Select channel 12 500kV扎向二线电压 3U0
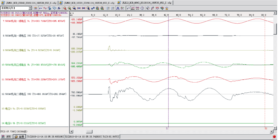 point(34,94)
